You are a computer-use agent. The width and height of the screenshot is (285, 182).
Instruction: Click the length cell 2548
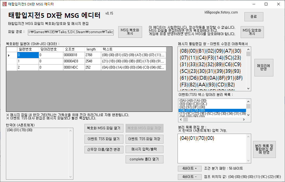(x=93, y=61)
